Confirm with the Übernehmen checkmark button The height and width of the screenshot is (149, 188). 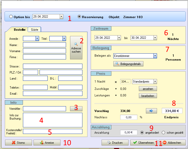(144, 143)
